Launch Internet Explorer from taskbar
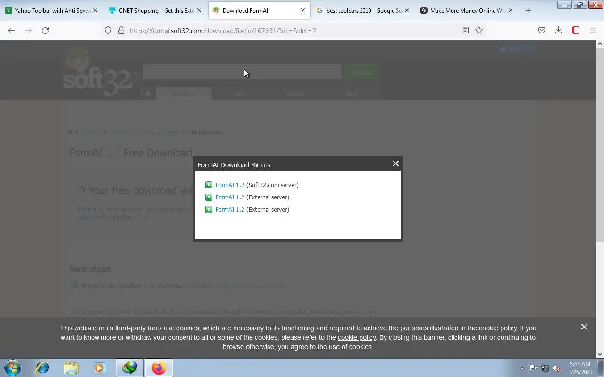Screen dimensions: 604x377 42,368
